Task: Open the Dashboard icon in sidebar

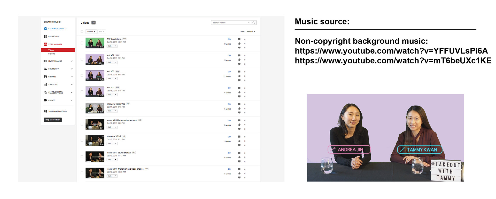Action: pos(45,37)
